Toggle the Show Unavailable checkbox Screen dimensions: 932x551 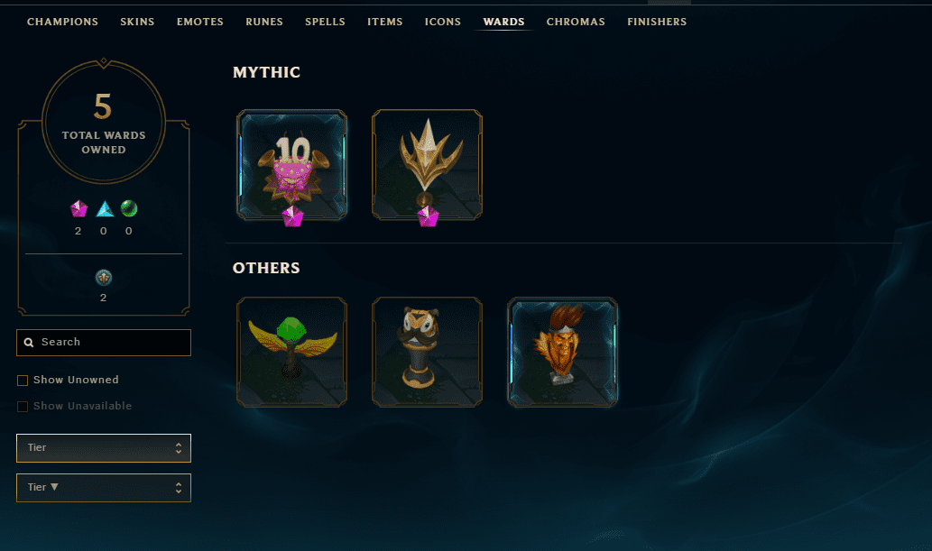coord(23,407)
